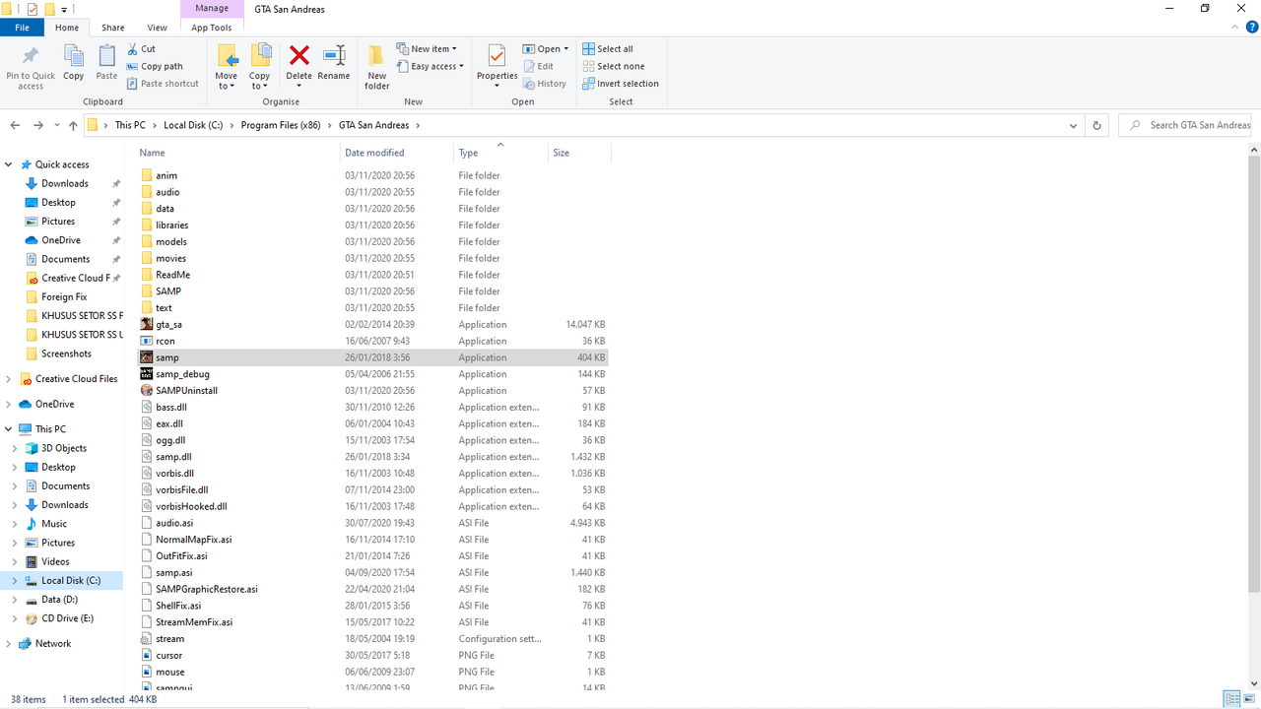Click the Back navigation arrow
This screenshot has height=709, width=1261.
pyautogui.click(x=15, y=125)
